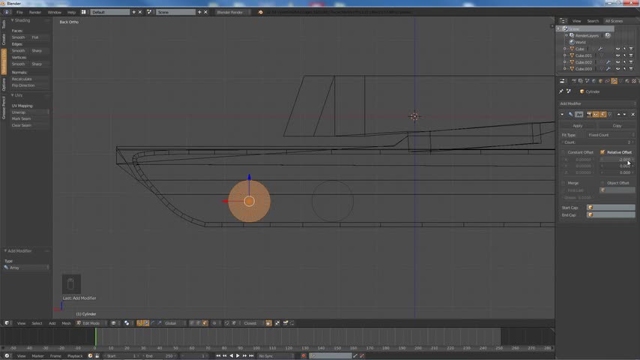Open the Array type dropdown in operator panel
This screenshot has height=360, width=640.
tap(26, 268)
